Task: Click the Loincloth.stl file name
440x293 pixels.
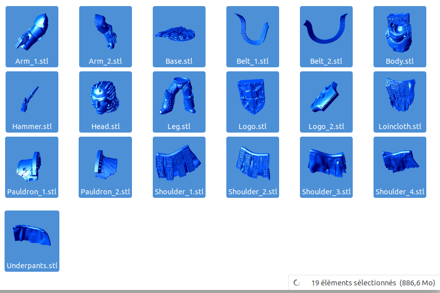Action: (x=400, y=127)
